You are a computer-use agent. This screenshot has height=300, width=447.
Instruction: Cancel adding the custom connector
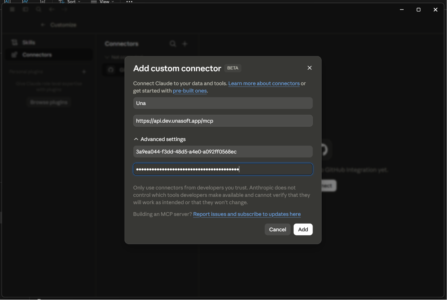(278, 229)
